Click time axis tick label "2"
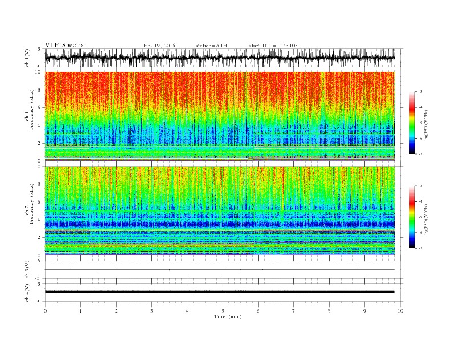 point(116,311)
